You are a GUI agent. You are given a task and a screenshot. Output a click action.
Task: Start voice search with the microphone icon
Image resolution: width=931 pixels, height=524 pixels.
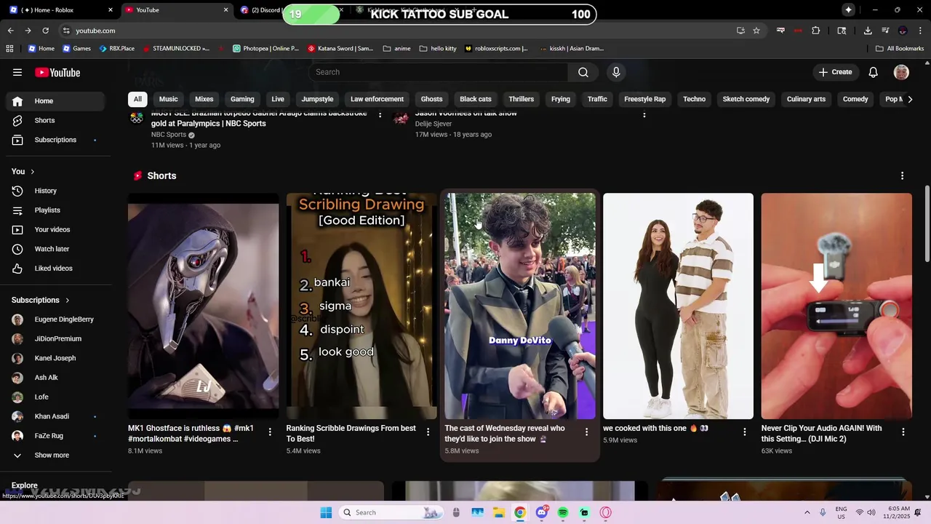click(x=616, y=72)
